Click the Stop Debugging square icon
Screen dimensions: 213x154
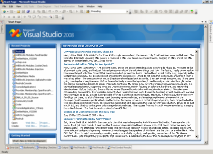(14, 17)
